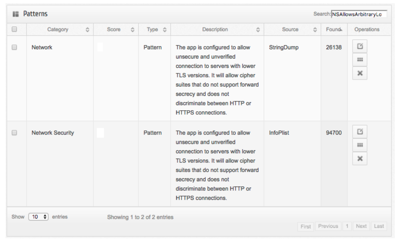The height and width of the screenshot is (242, 400).
Task: Sort the table by Description column
Action: pos(258,30)
